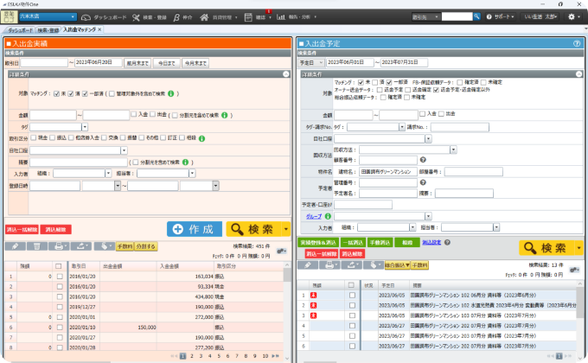Click the 実績登録&消込 button
The height and width of the screenshot is (363, 588).
[x=318, y=243]
